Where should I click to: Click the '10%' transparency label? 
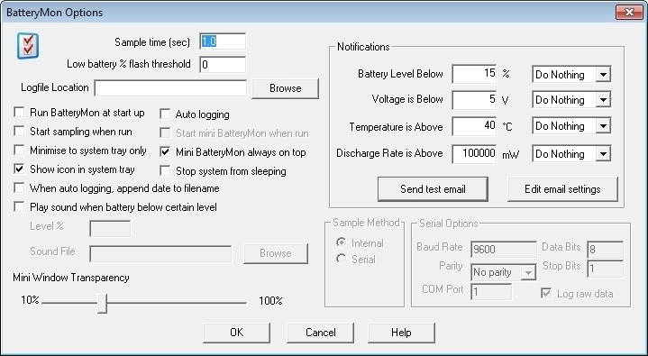[x=30, y=300]
